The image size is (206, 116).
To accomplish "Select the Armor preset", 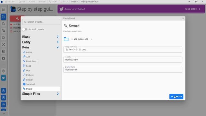I will pos(41,52).
